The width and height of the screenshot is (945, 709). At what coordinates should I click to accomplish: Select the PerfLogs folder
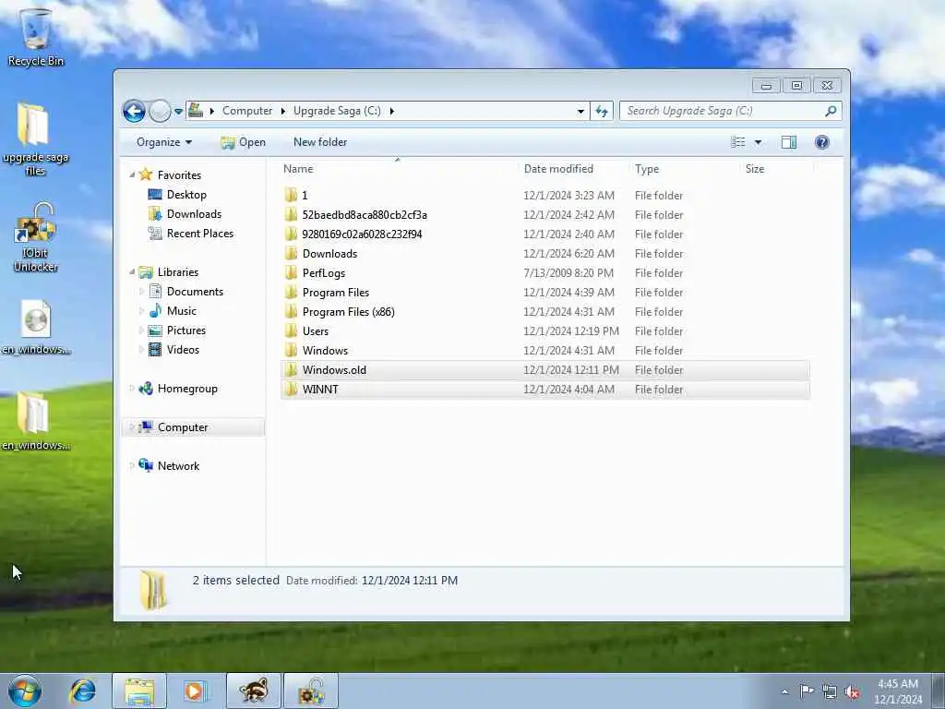tap(544, 273)
